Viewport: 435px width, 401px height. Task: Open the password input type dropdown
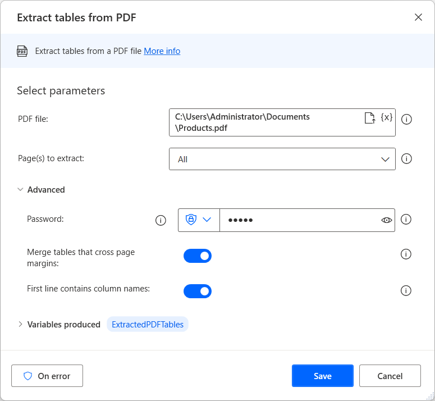pos(199,220)
